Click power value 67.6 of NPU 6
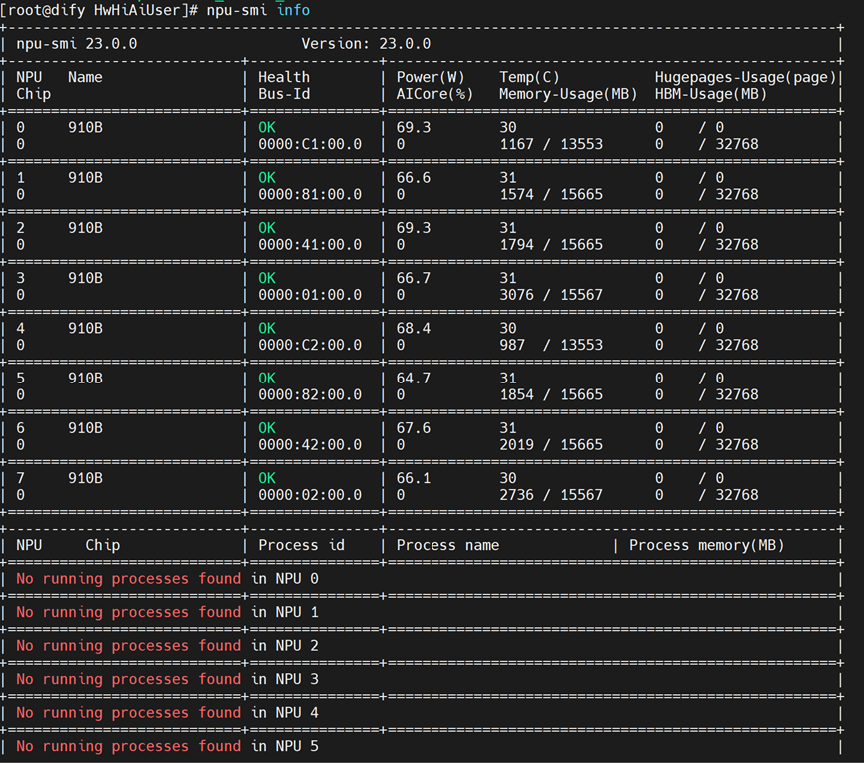The height and width of the screenshot is (763, 864). click(414, 428)
